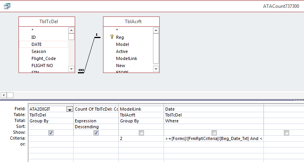Click the primary key icon beside Reg
Viewport: 304px width, 162px height.
112,37
